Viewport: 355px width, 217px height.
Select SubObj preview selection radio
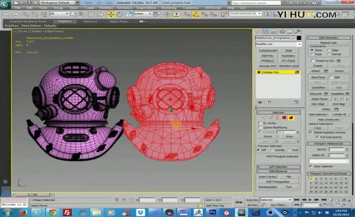coord(272,150)
